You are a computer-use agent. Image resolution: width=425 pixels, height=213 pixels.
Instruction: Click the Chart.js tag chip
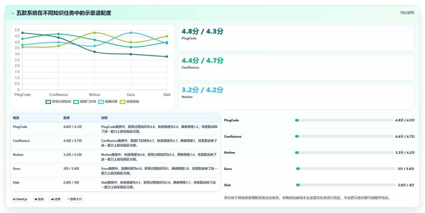(x=20, y=199)
